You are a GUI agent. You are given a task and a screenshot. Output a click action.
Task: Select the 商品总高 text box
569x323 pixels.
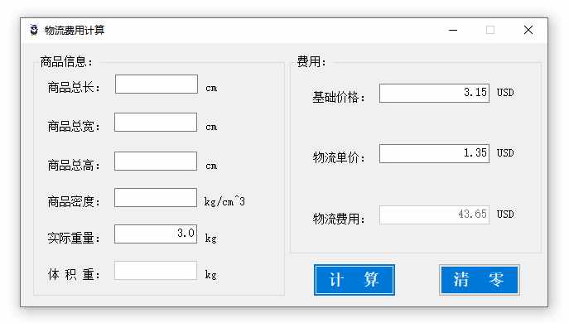[156, 161]
